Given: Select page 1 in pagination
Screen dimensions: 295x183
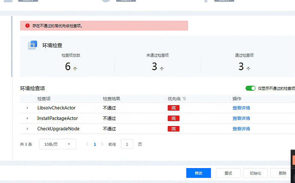Looking at the screenshot, I should (x=95, y=144).
